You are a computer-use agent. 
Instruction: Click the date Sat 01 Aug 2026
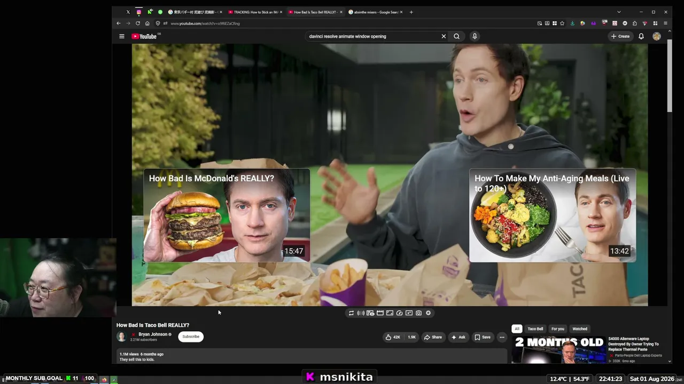click(652, 379)
